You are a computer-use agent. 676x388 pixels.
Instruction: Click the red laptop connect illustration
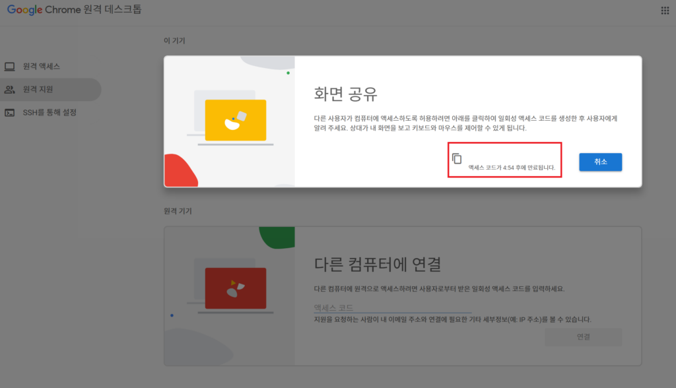[x=235, y=288]
